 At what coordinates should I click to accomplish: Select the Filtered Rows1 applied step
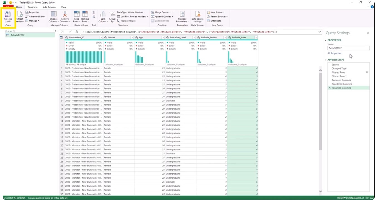[349, 76]
